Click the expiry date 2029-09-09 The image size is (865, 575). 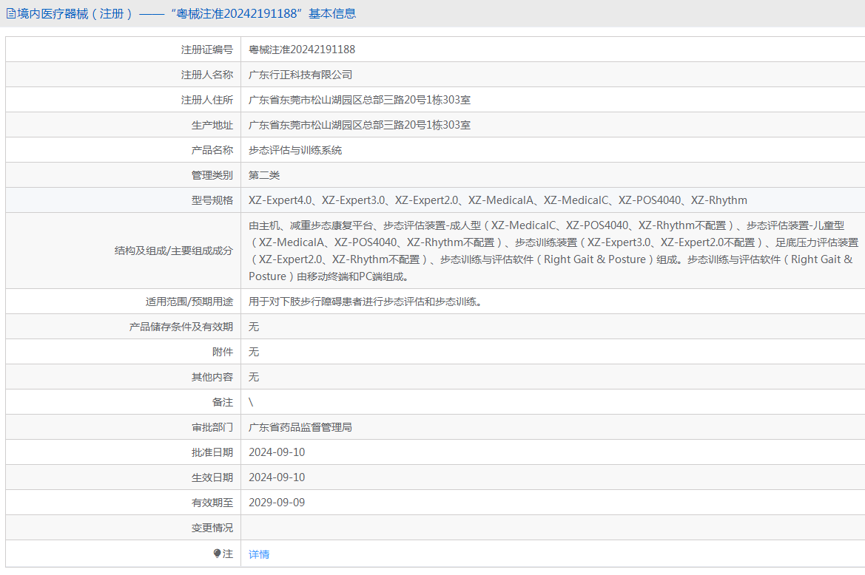(277, 503)
